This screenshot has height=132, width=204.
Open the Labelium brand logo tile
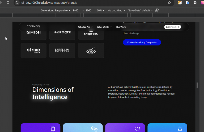(62, 50)
